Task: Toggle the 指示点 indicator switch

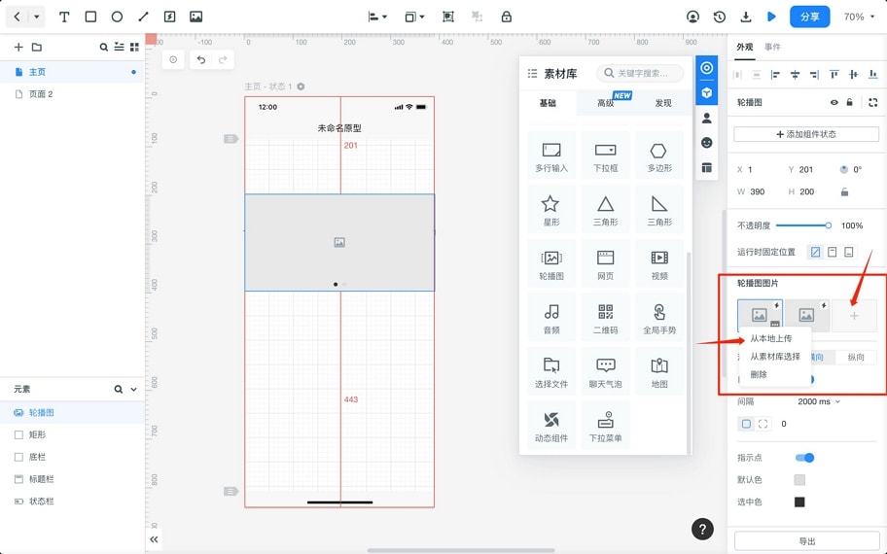Action: pos(804,458)
